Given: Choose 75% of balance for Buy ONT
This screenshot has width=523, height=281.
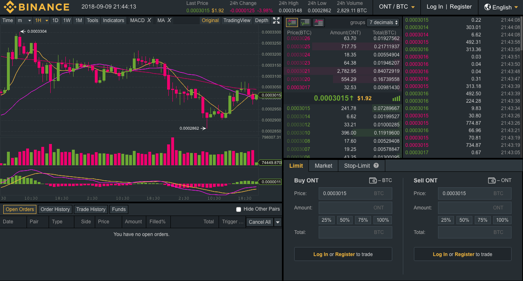Looking at the screenshot, I should [363, 220].
